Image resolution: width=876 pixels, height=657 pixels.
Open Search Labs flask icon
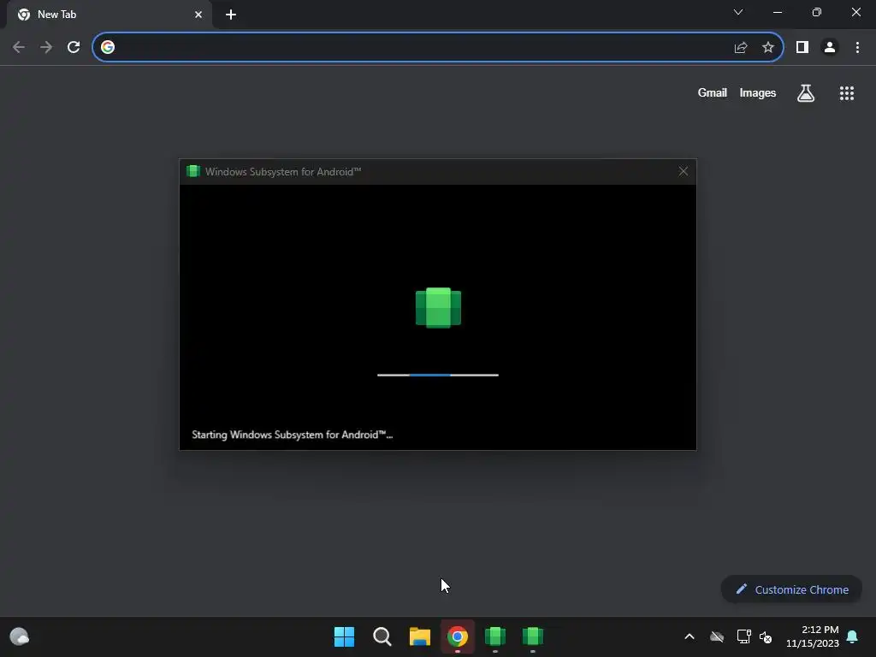tap(806, 93)
